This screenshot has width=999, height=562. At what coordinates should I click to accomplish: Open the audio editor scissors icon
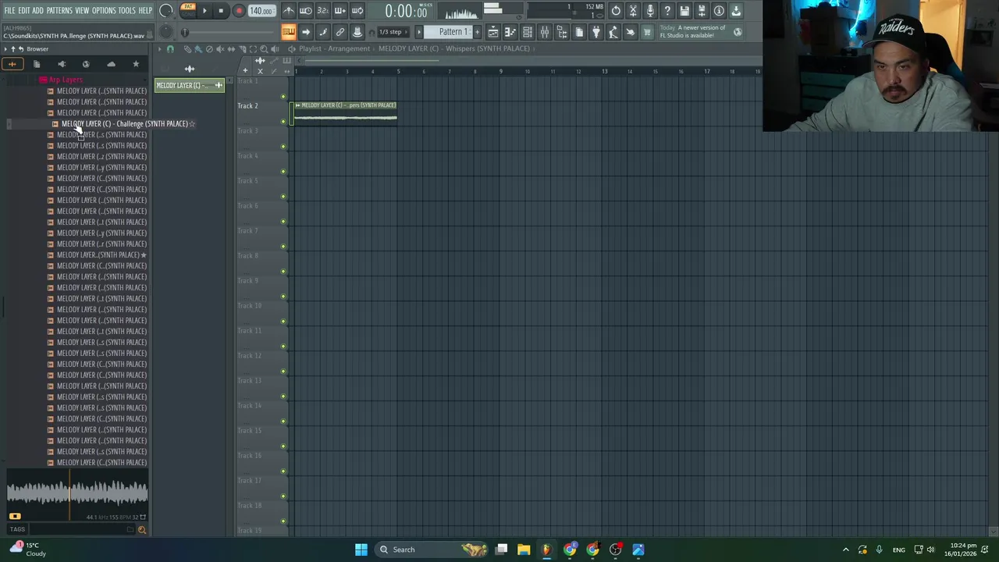click(633, 11)
